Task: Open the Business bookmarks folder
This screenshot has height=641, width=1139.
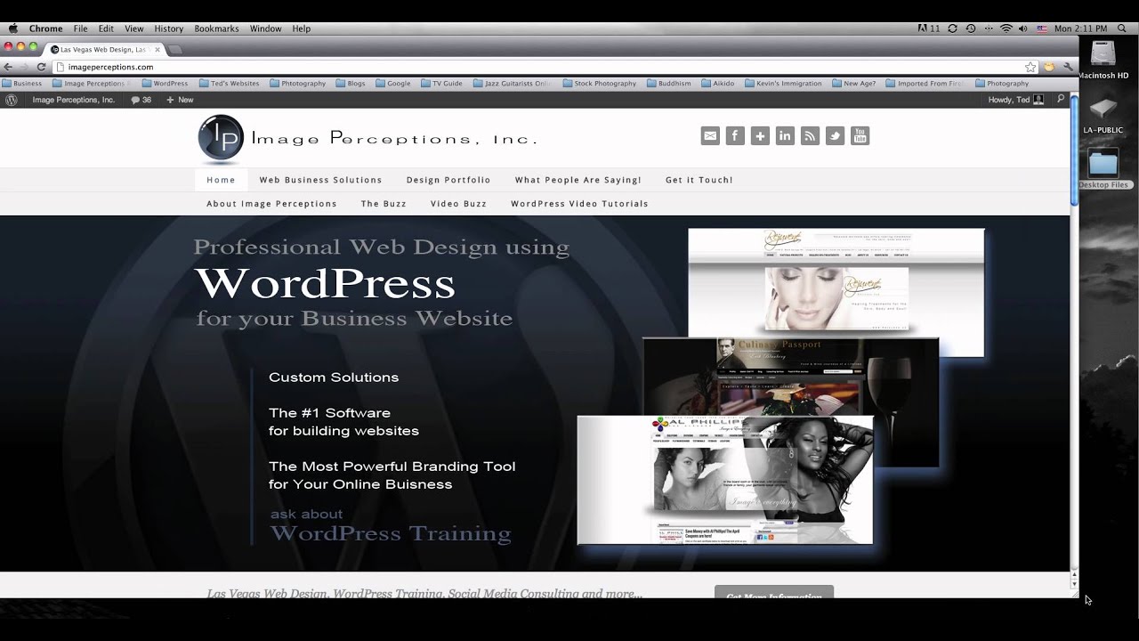Action: 22,84
